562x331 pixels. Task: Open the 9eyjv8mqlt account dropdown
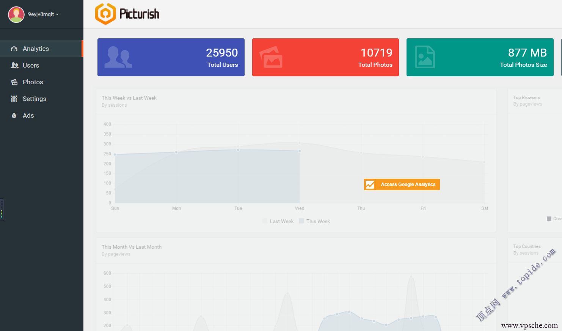43,14
